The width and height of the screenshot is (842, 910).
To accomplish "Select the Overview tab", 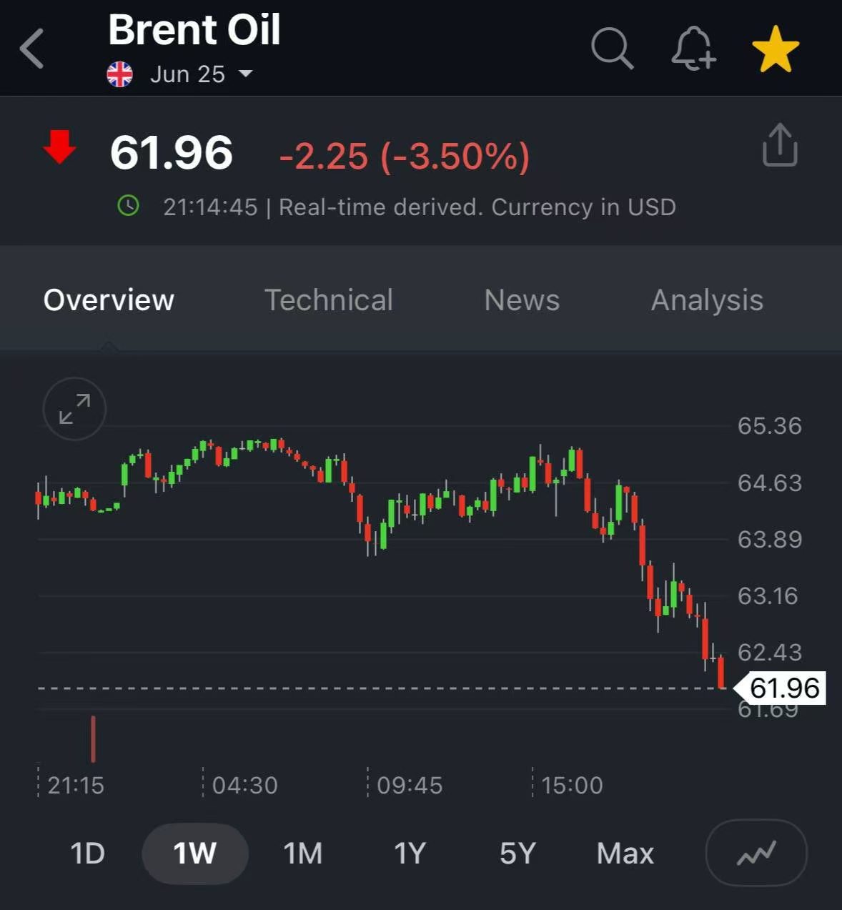I will point(109,300).
